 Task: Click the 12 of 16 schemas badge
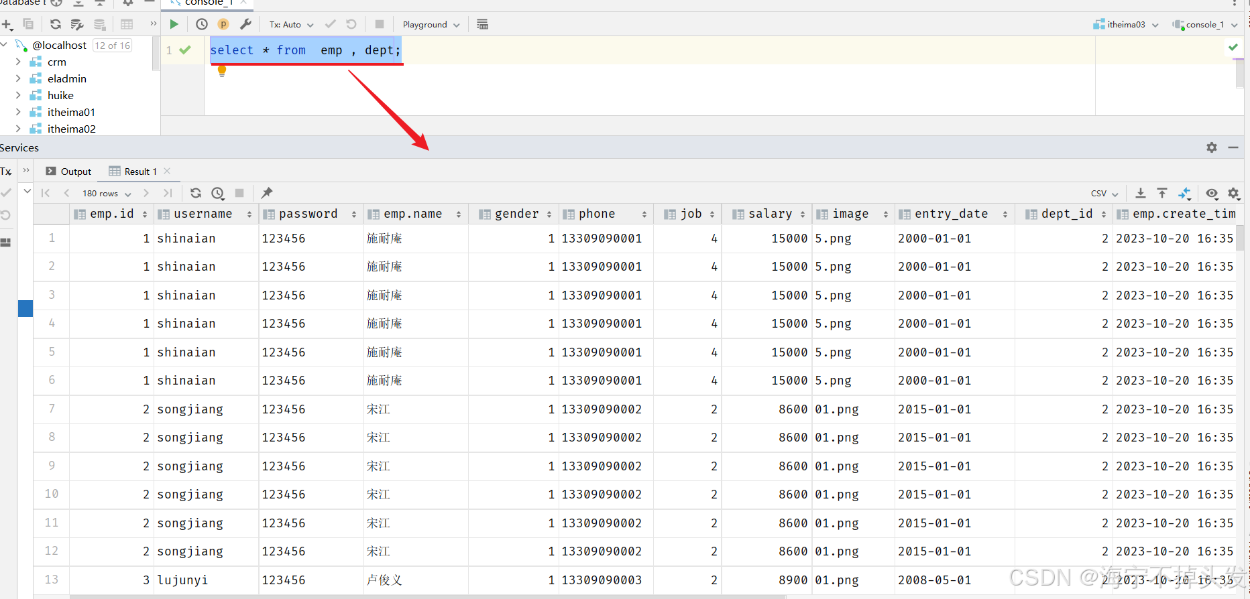[x=112, y=45]
